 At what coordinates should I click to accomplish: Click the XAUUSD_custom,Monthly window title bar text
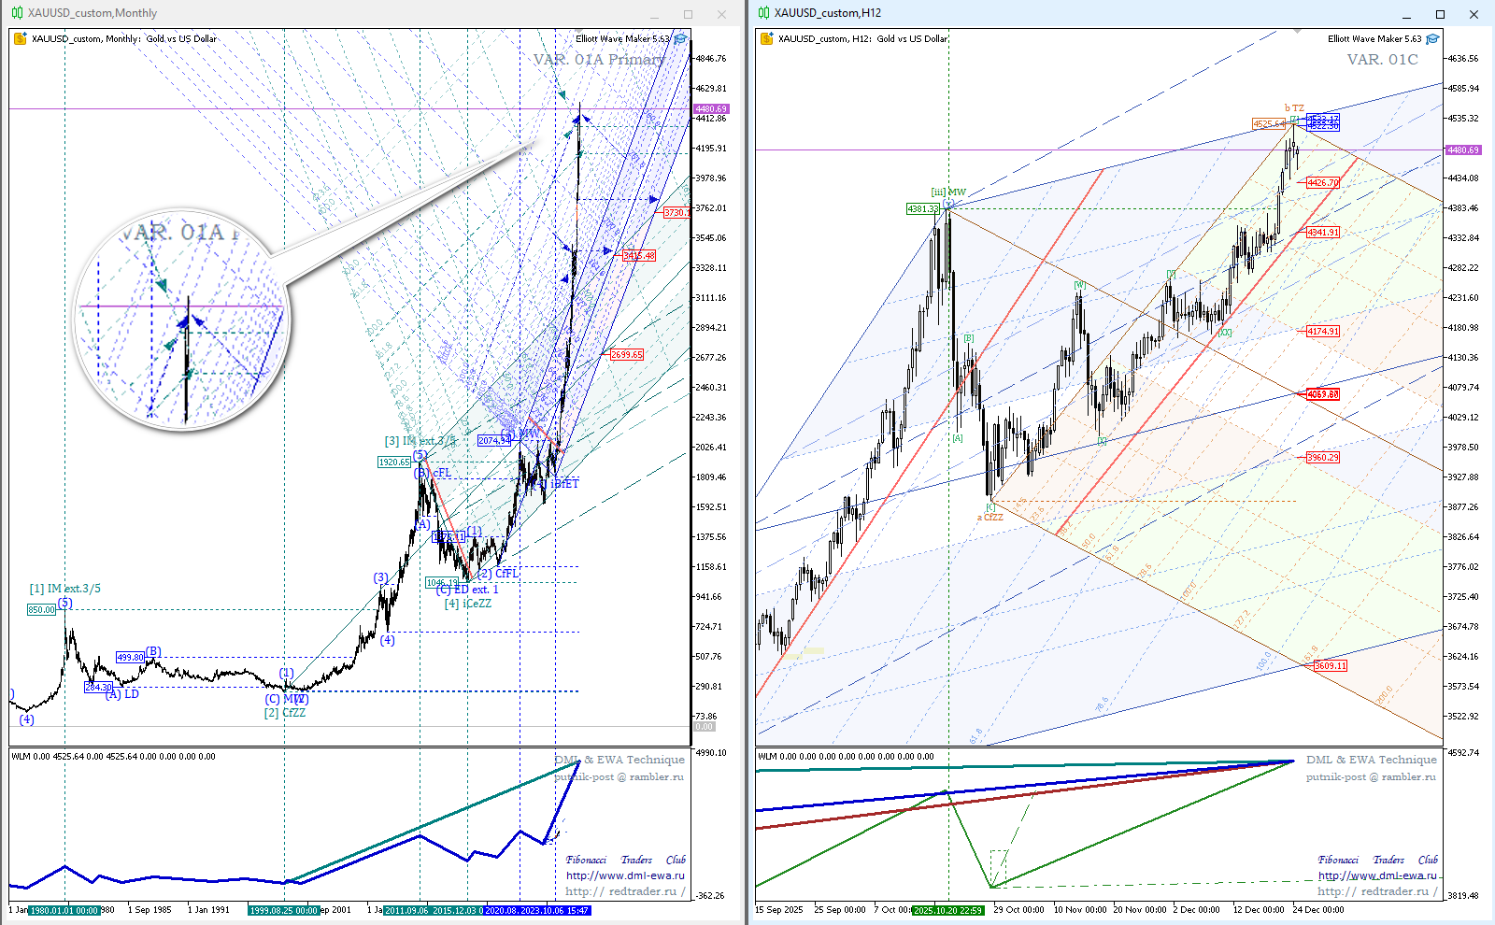pyautogui.click(x=93, y=13)
